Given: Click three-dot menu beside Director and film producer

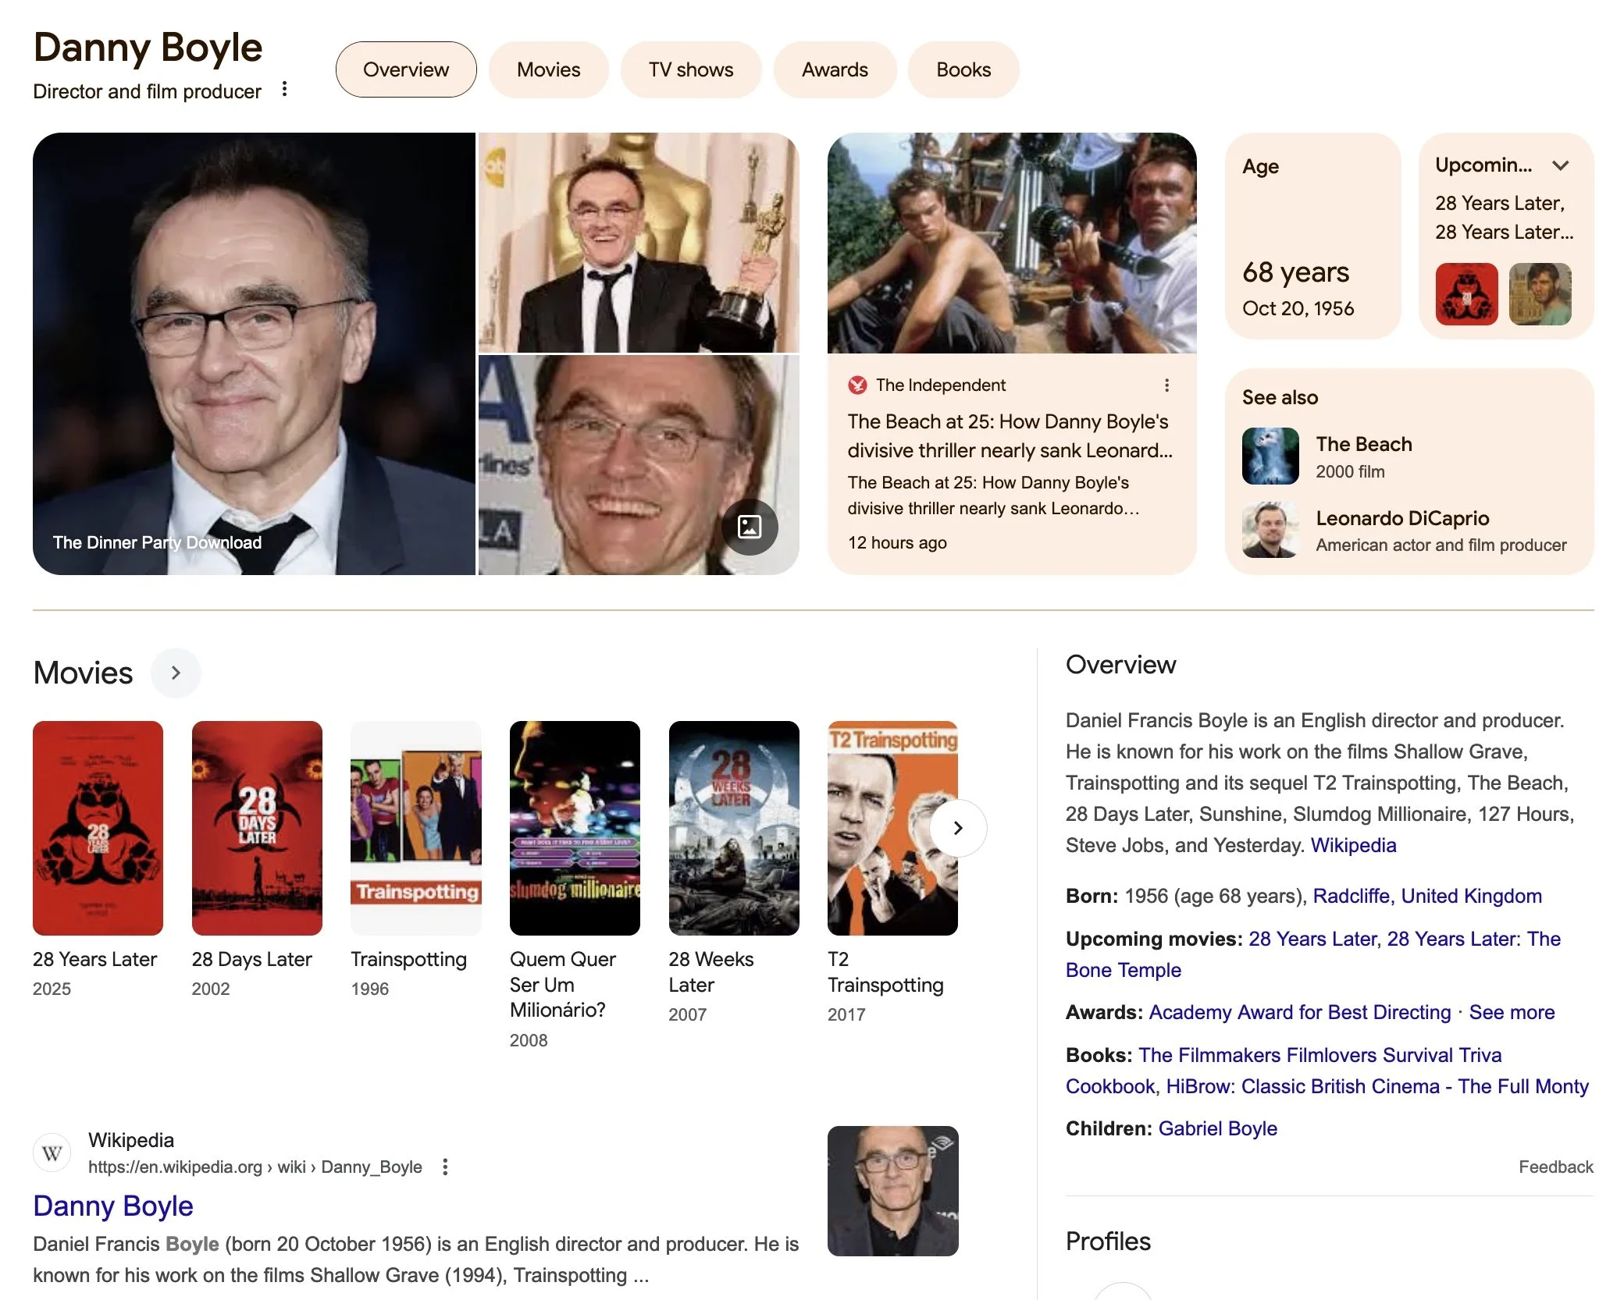Looking at the screenshot, I should (285, 90).
